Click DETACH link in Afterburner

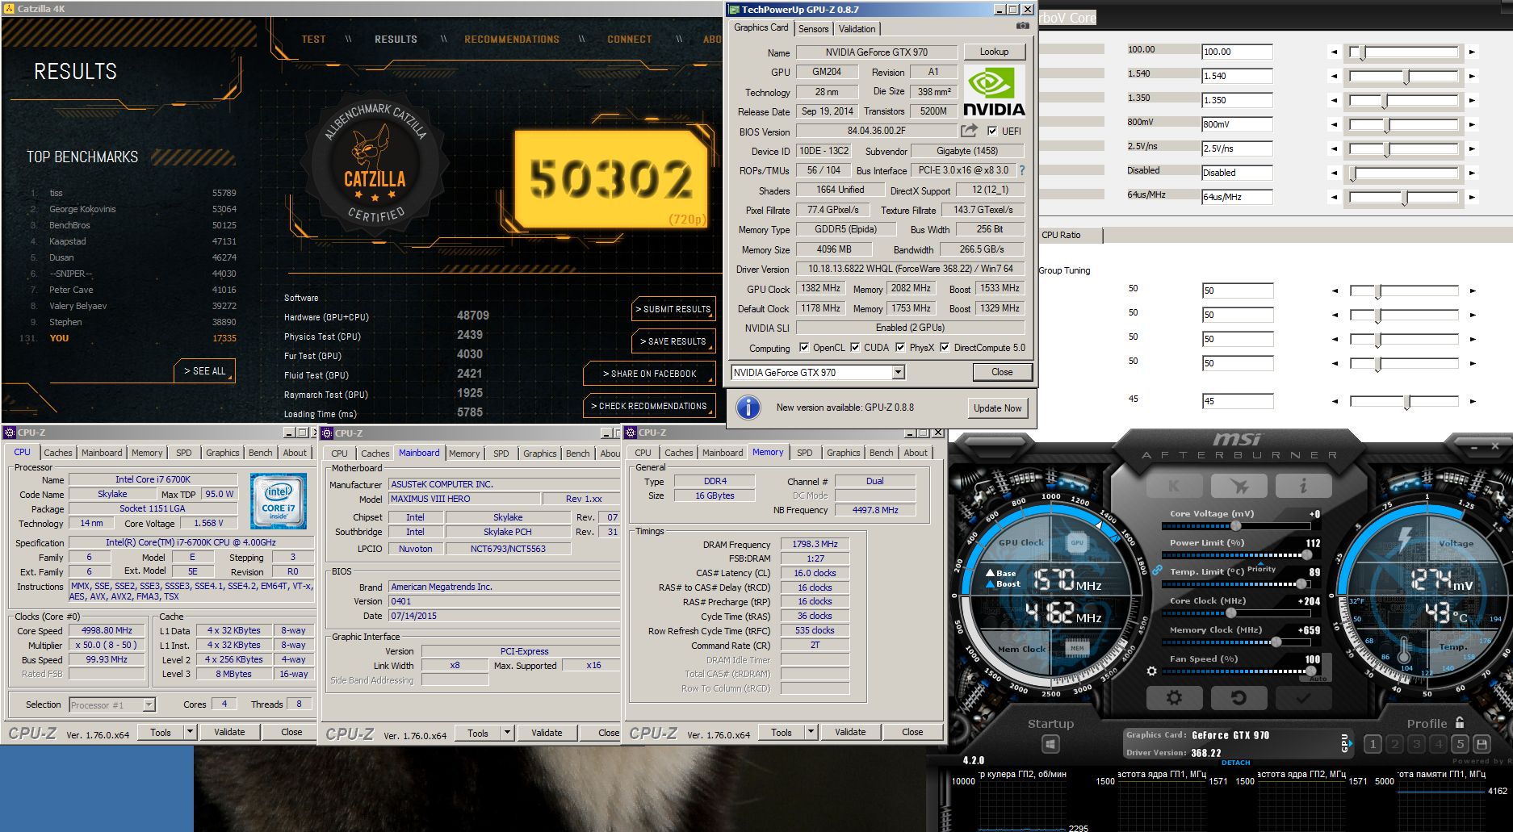tap(1235, 763)
